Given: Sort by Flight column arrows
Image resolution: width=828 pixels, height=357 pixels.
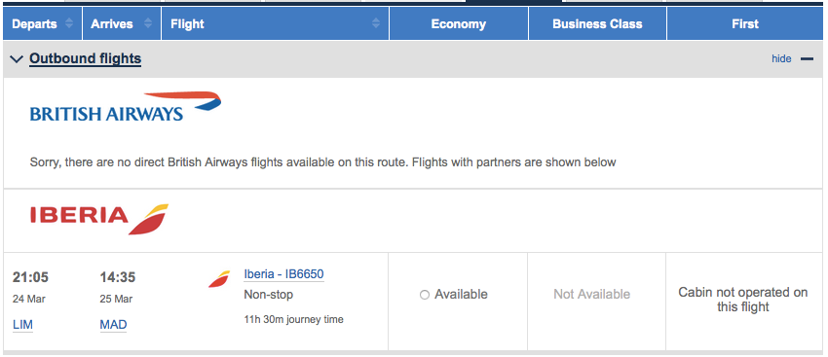Looking at the screenshot, I should point(375,23).
